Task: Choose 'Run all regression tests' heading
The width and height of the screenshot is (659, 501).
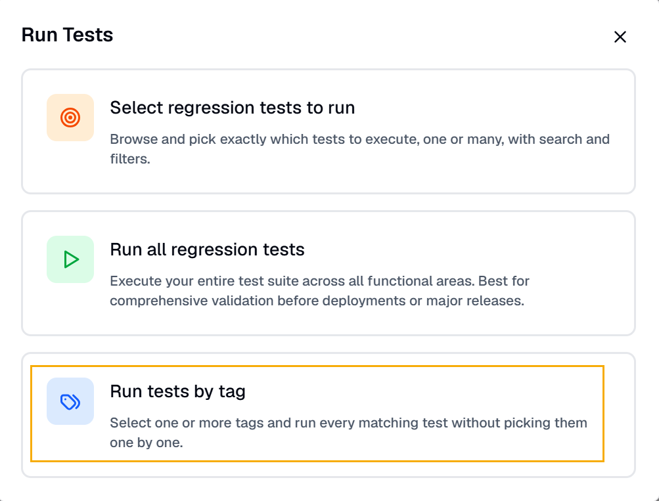Action: (207, 250)
